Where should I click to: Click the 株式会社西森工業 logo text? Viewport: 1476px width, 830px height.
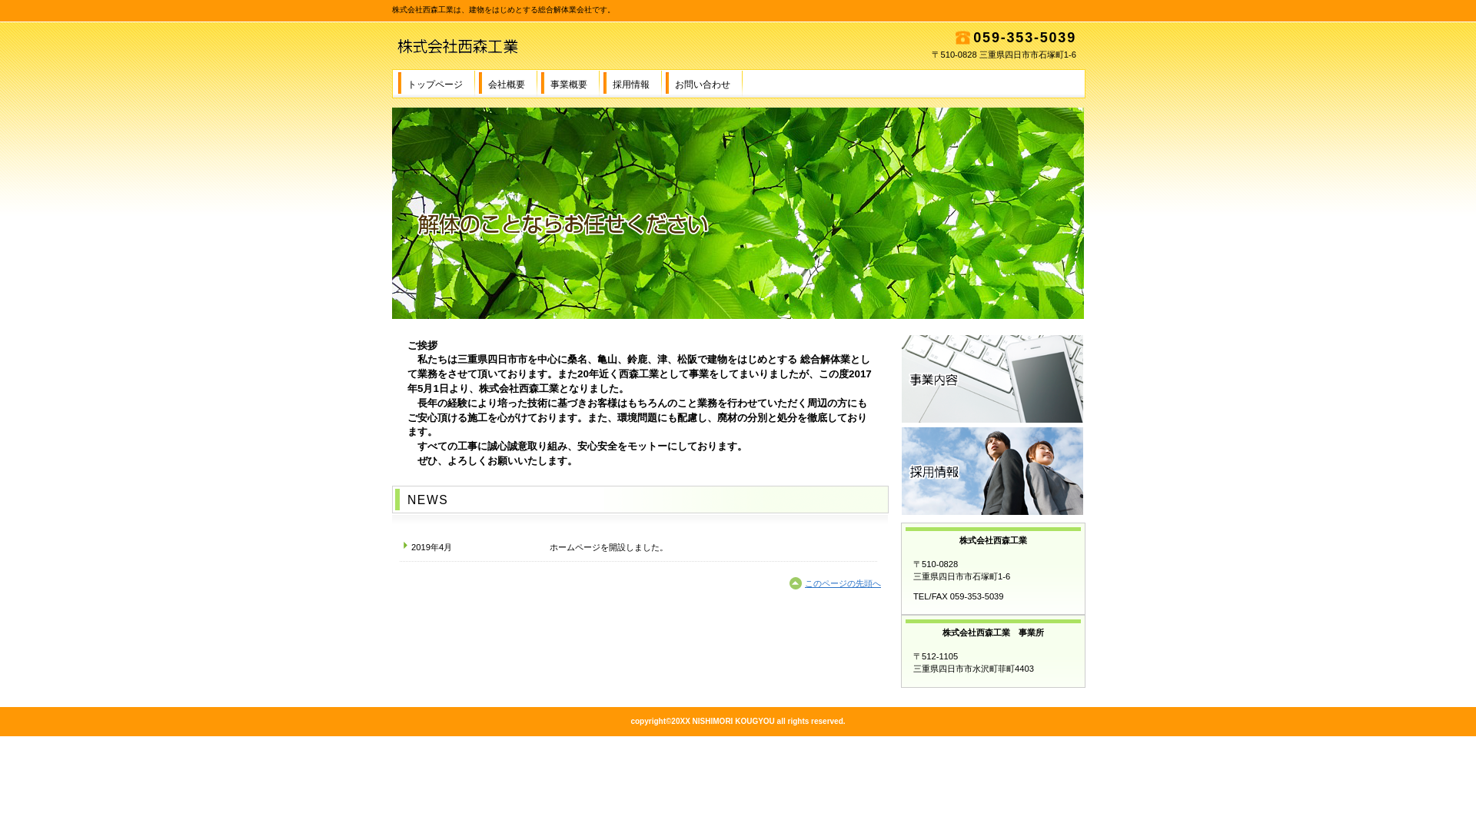coord(457,47)
